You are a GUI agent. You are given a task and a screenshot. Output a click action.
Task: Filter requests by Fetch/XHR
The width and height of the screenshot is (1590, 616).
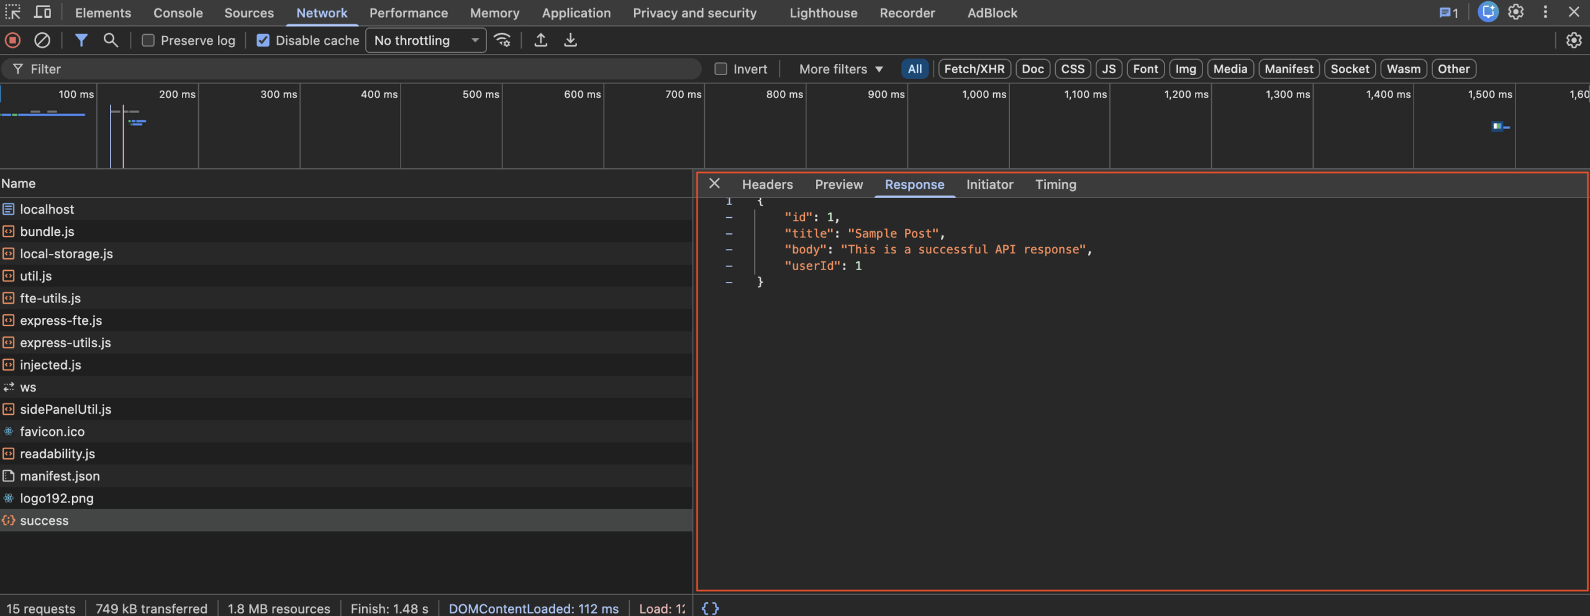pos(974,69)
